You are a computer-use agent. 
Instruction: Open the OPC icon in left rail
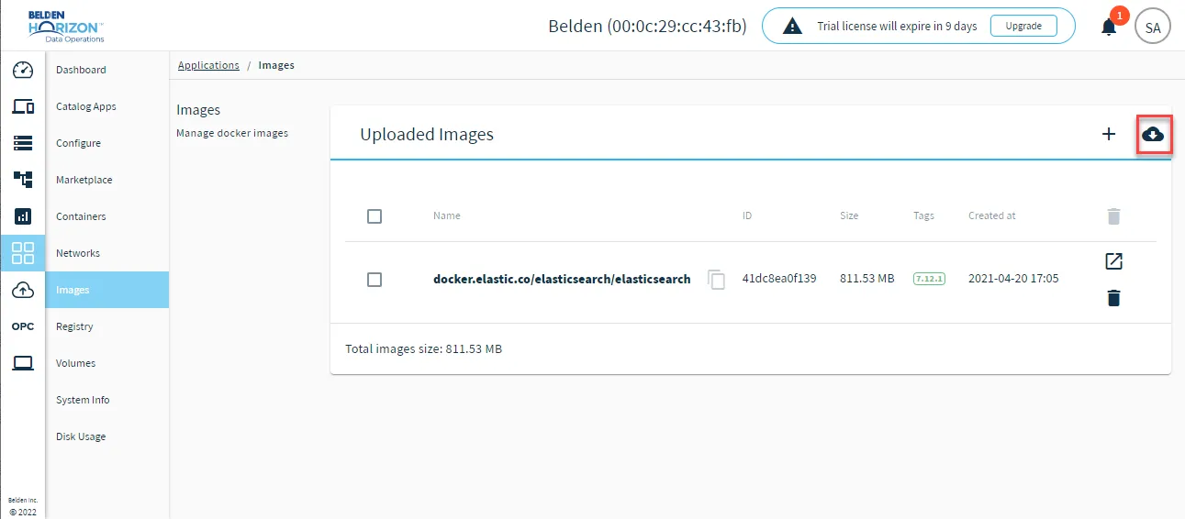[x=23, y=326]
